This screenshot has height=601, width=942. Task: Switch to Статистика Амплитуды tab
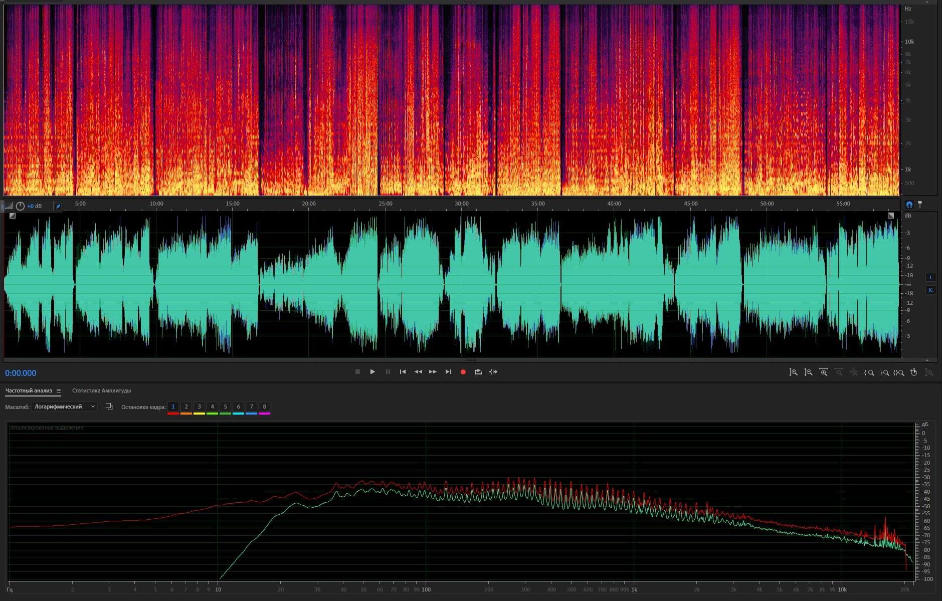click(x=101, y=391)
